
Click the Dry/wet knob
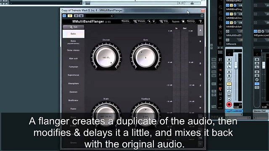point(106,57)
